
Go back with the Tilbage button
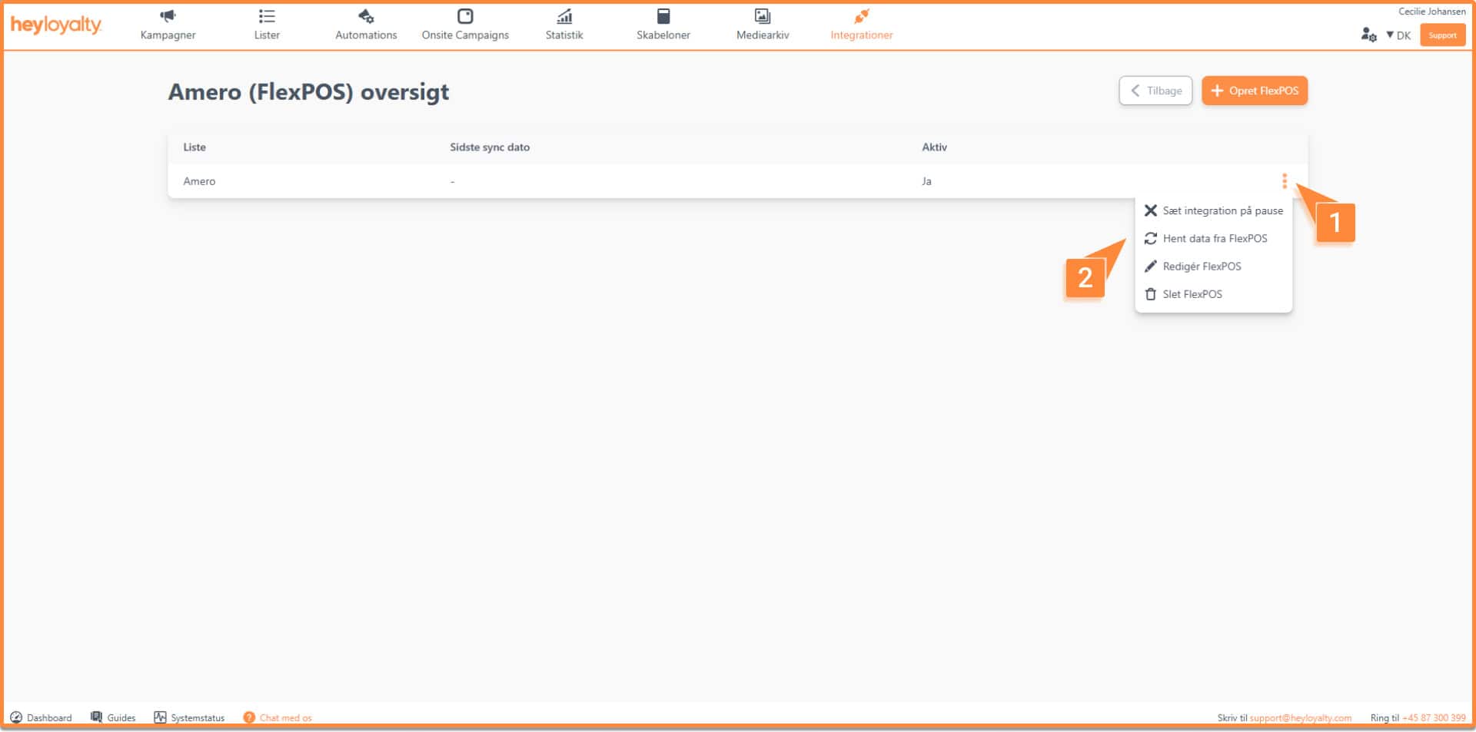(1155, 91)
